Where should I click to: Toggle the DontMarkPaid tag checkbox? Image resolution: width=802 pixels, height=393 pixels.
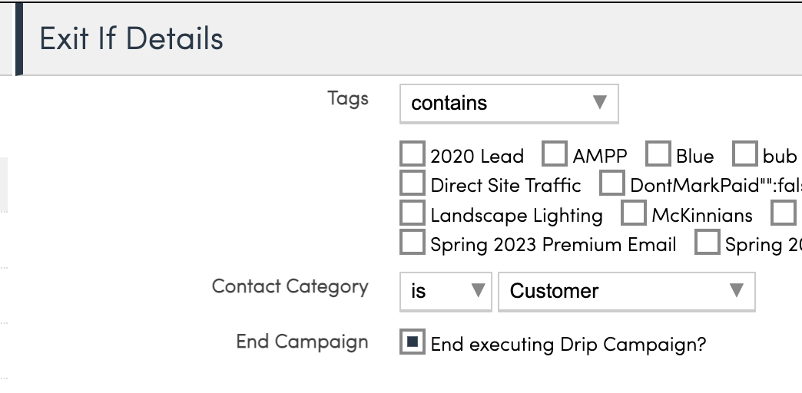point(611,184)
